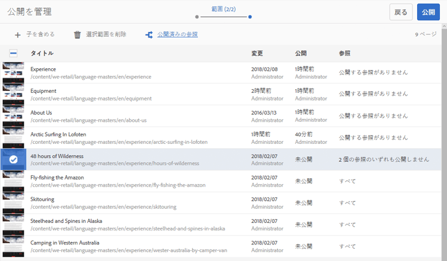
Task: Click the first step dot in wizard progress
Action: point(197,17)
